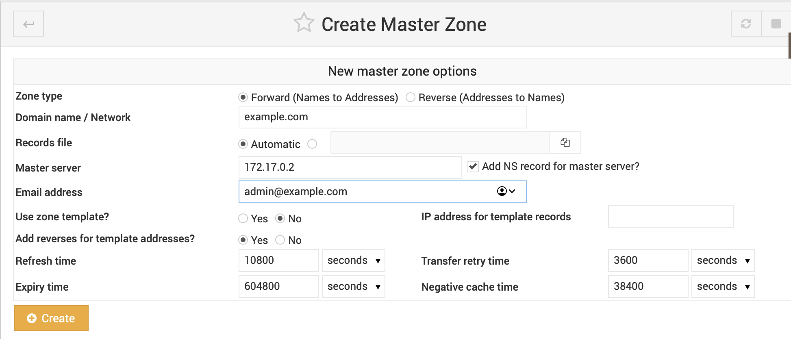The width and height of the screenshot is (791, 339).
Task: Uncheck Add NS record for master server
Action: pos(473,167)
